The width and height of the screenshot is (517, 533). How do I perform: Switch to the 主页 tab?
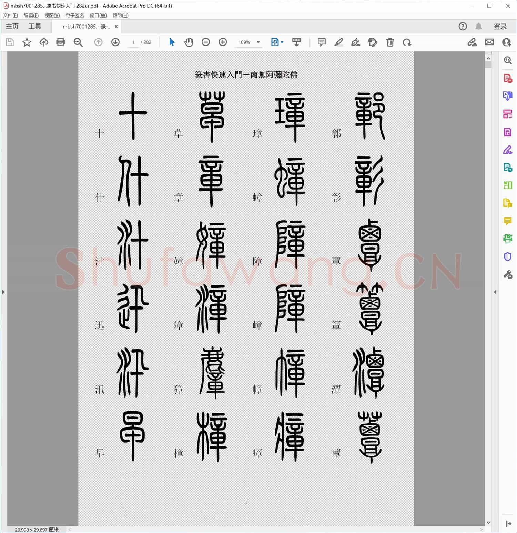(x=11, y=26)
